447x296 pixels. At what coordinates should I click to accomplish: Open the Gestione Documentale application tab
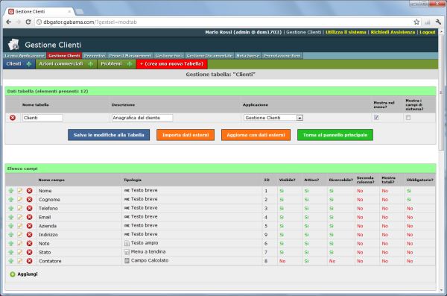[209, 56]
